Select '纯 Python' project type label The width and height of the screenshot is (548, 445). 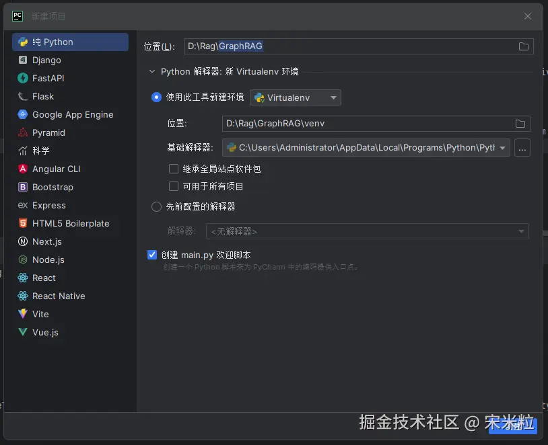53,42
